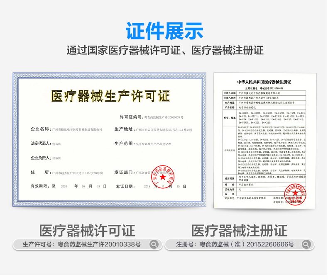The image size is (328, 280).
Task: Click the 企业负责人 field on the certificate
Action: pos(46,158)
